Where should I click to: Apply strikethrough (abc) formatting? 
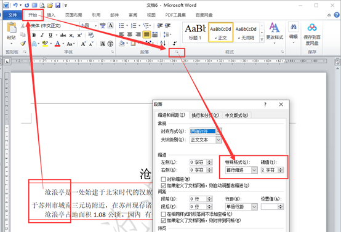pos(63,35)
